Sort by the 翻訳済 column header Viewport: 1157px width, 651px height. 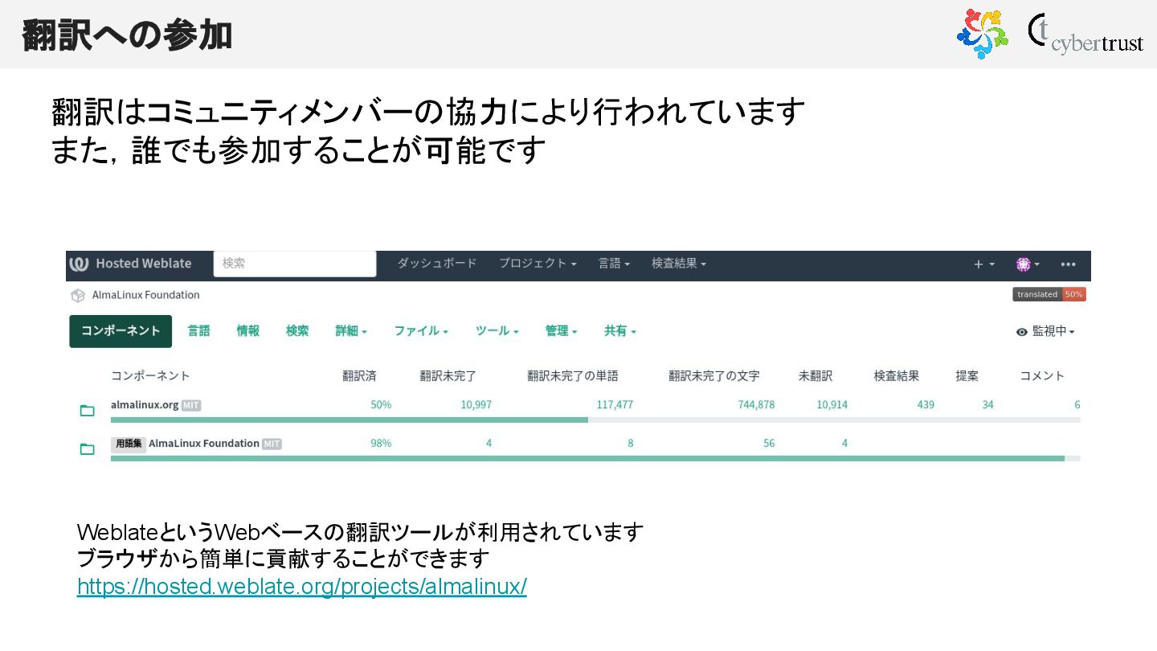359,376
